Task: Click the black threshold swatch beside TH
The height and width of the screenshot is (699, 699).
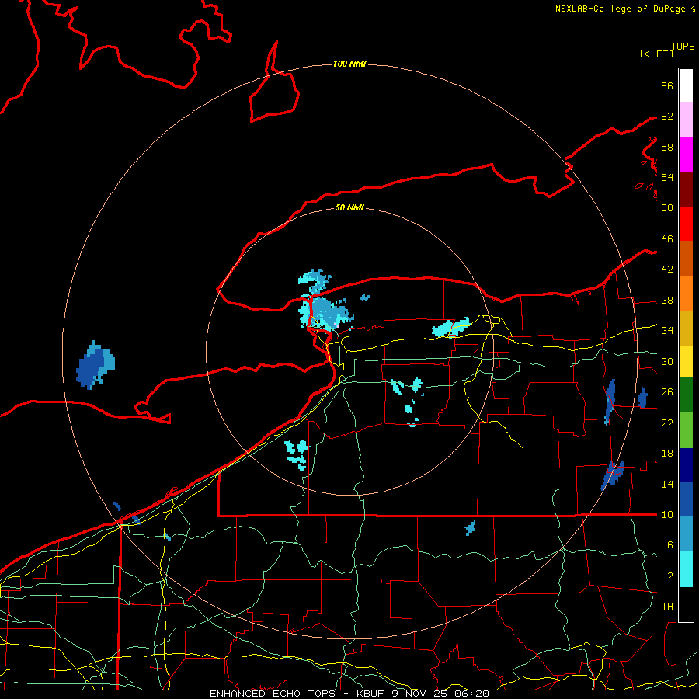Action: pyautogui.click(x=686, y=604)
